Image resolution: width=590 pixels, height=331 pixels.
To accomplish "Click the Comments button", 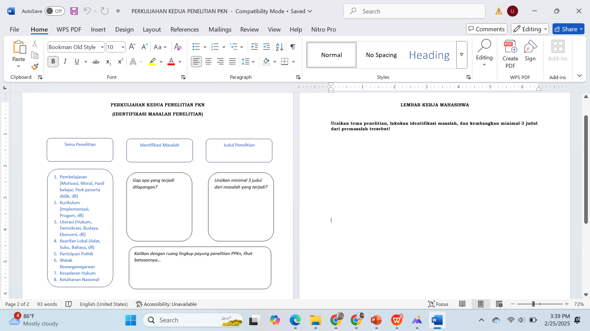I will (486, 29).
